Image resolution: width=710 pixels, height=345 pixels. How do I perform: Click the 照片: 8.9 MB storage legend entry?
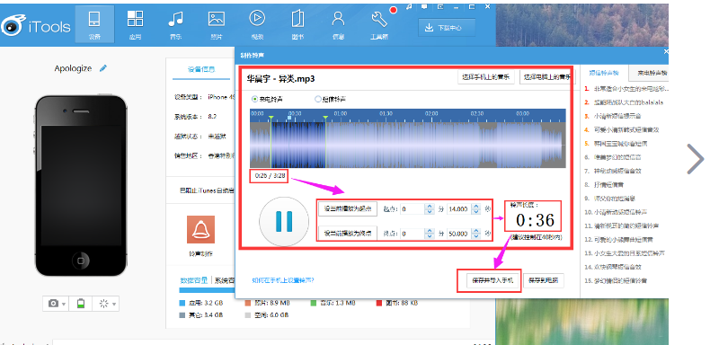267,303
